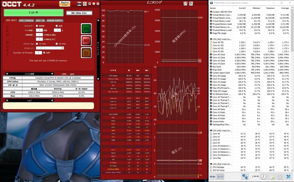The width and height of the screenshot is (294, 182).
Task: Click the clock icon in HWiNFO
Action: coord(264,176)
